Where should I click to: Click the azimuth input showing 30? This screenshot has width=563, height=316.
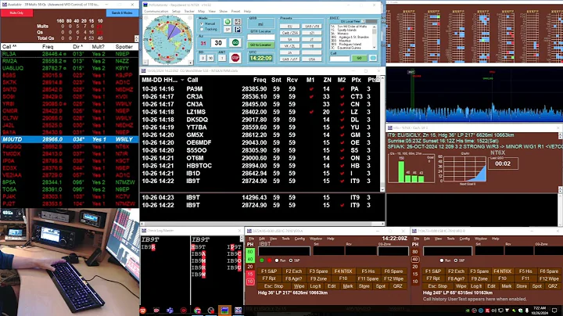[x=218, y=43]
